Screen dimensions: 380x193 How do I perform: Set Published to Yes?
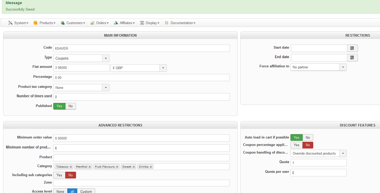tap(59, 106)
